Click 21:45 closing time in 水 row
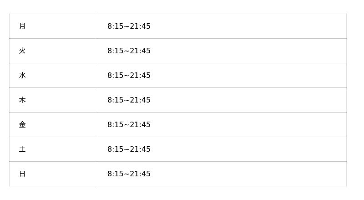The height and width of the screenshot is (200, 364). (x=140, y=76)
